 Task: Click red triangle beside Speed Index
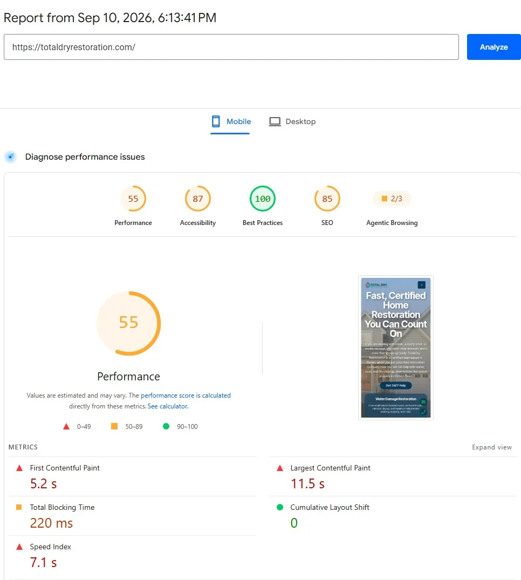pos(19,547)
